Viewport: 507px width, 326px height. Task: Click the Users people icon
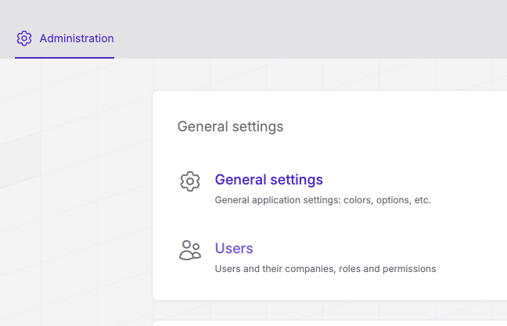coord(190,250)
